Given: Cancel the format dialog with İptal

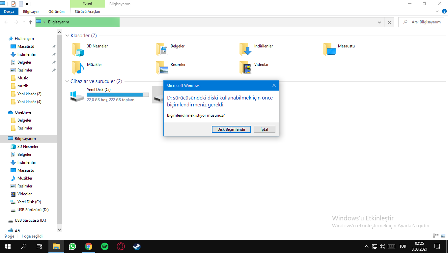Looking at the screenshot, I should (x=264, y=129).
